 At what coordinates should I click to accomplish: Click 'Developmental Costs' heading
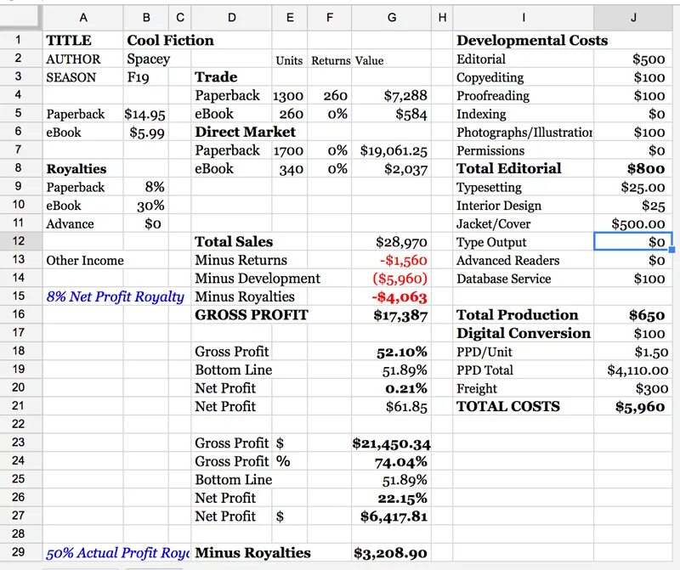tap(532, 40)
